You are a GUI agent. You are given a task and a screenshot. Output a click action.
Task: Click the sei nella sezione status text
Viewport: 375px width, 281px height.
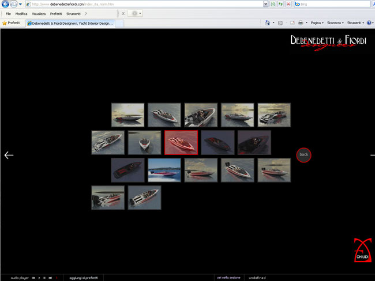(228, 278)
